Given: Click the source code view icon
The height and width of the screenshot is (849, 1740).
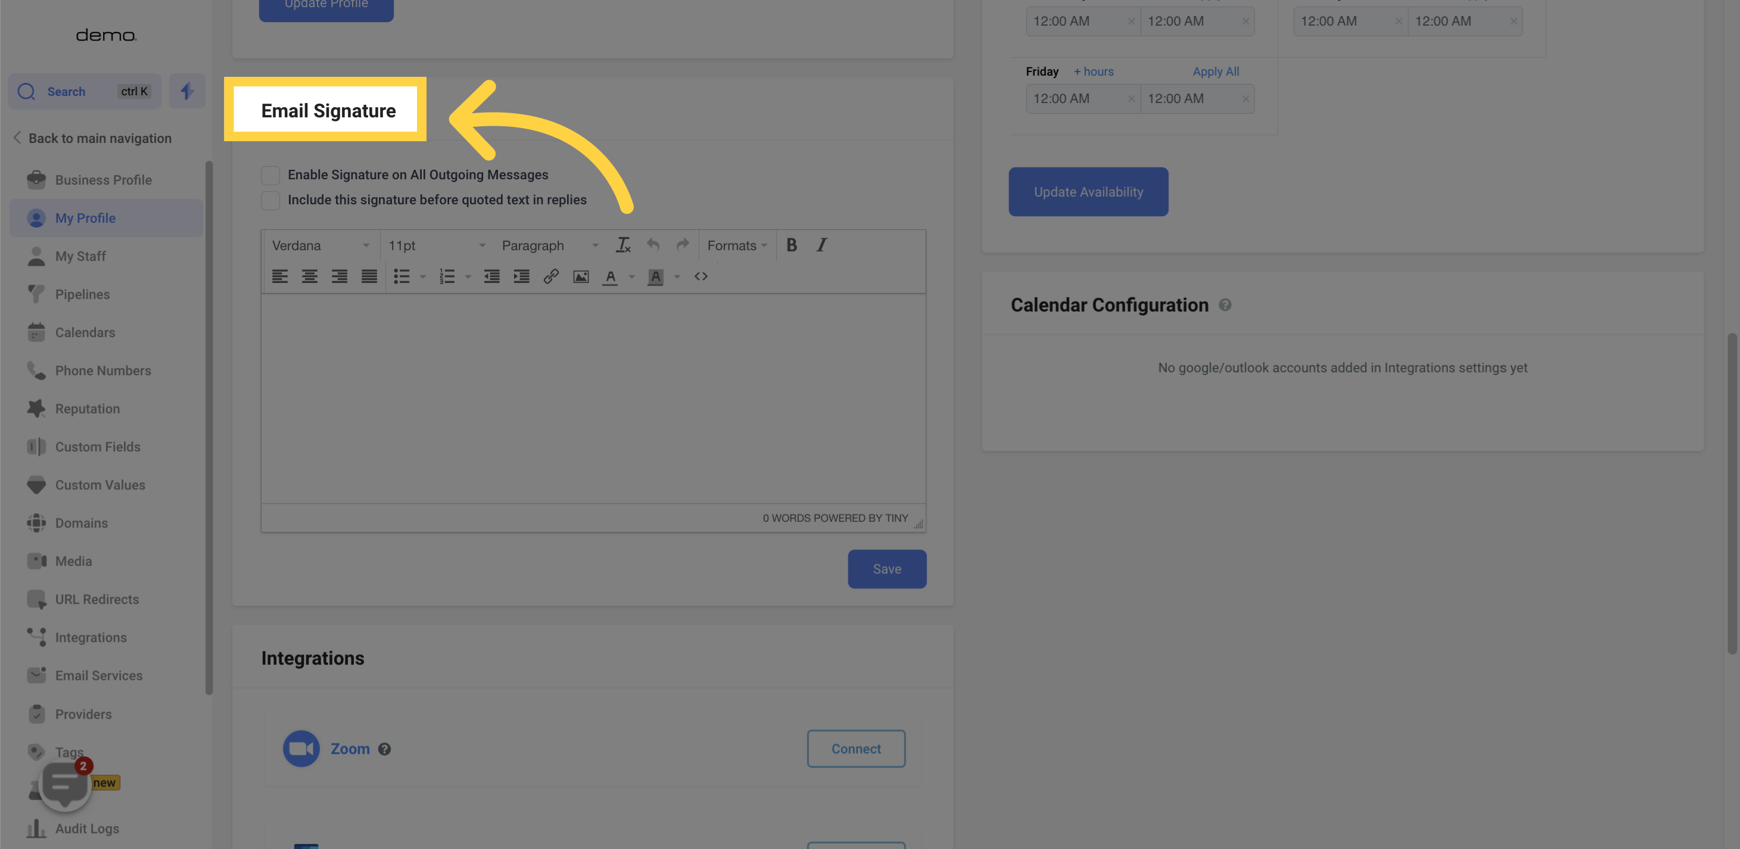Looking at the screenshot, I should [x=700, y=276].
